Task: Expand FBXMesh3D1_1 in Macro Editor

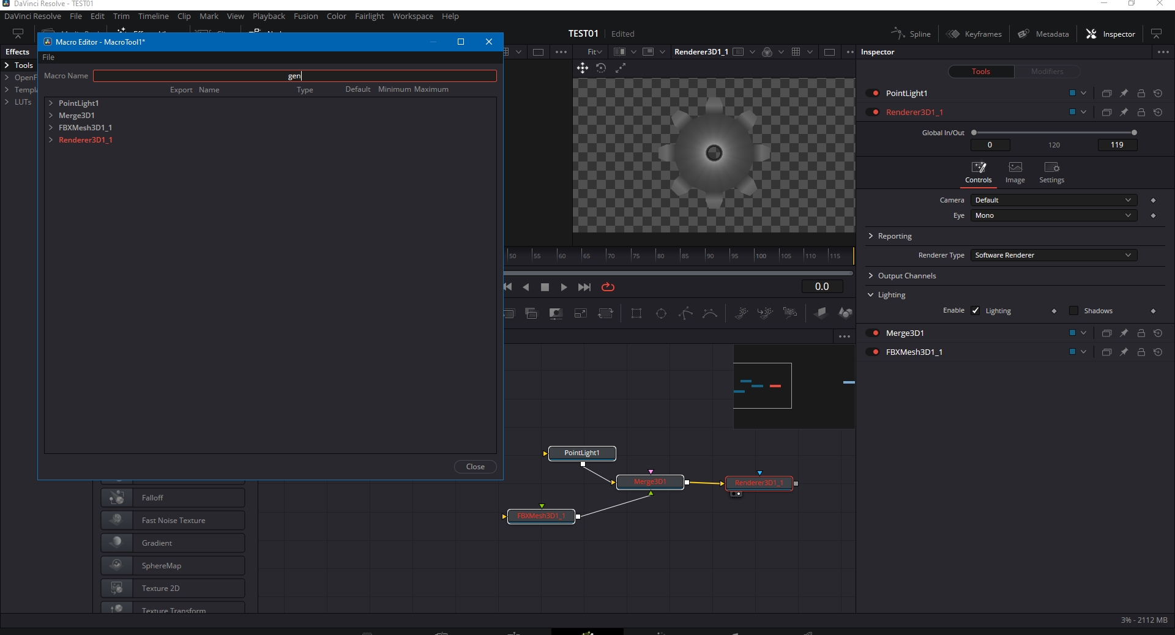Action: (x=51, y=128)
